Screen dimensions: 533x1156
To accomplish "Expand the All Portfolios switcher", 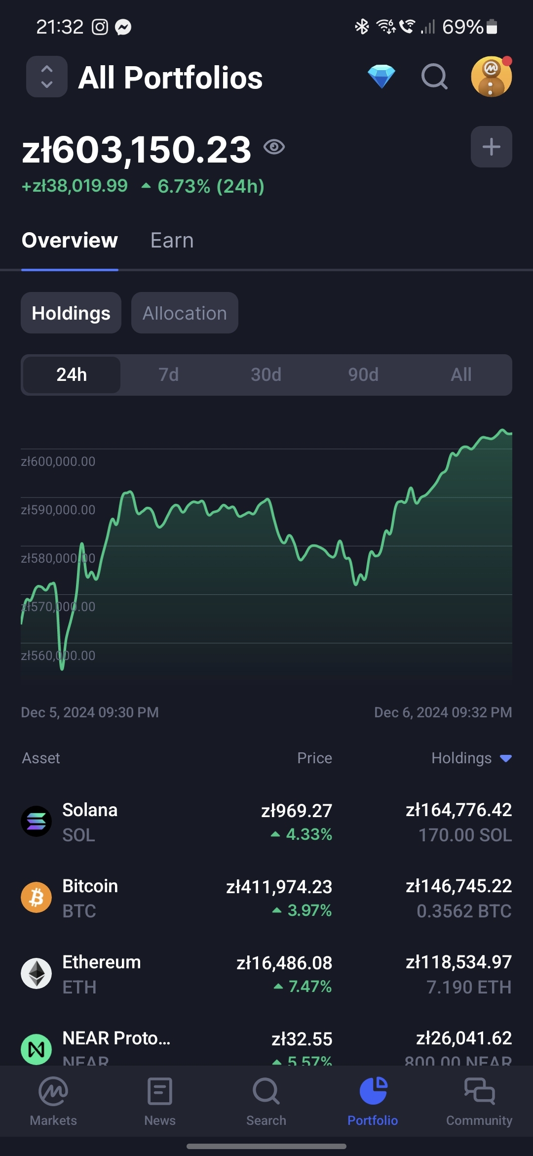I will click(47, 77).
